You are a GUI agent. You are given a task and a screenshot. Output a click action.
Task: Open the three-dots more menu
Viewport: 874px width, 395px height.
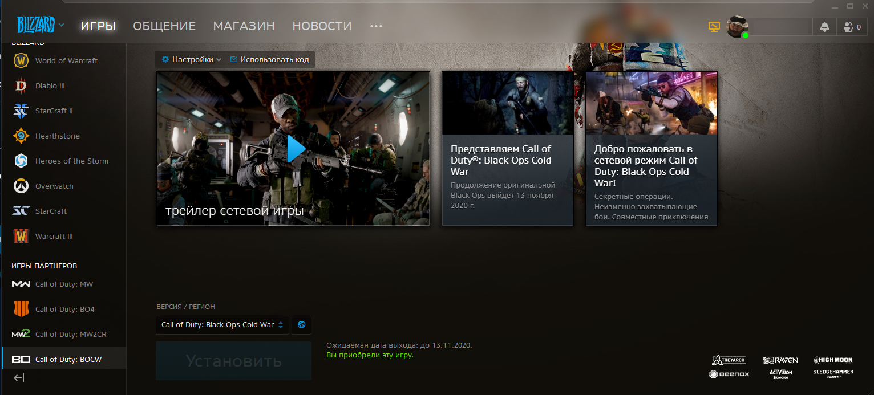[375, 26]
